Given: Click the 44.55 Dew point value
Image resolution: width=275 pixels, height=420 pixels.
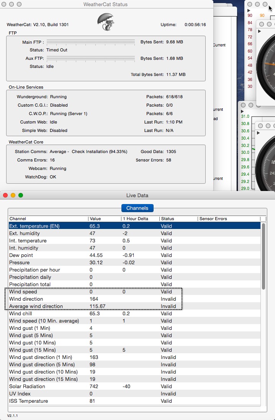Looking at the screenshot, I should pos(96,255).
